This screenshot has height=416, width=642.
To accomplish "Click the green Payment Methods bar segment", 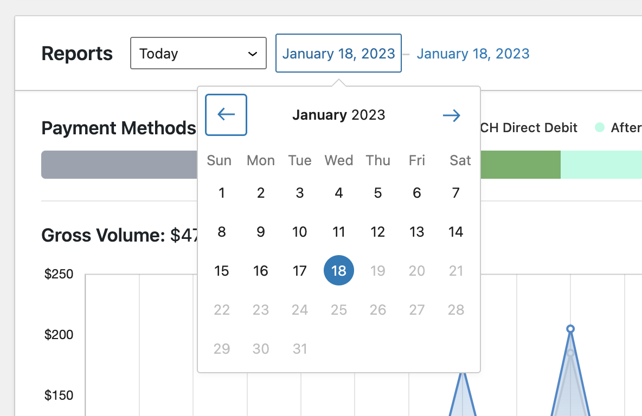I will pyautogui.click(x=521, y=165).
